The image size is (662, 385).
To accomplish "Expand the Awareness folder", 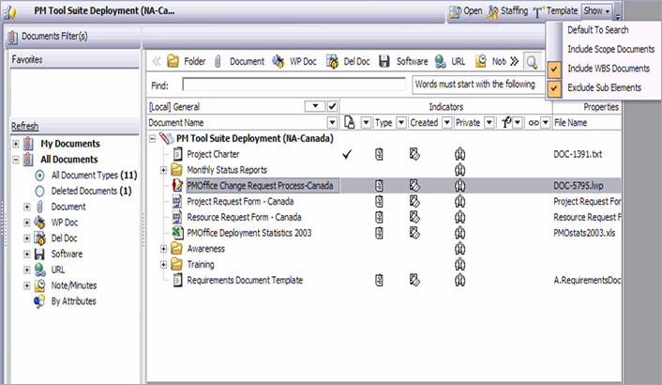I will point(163,249).
